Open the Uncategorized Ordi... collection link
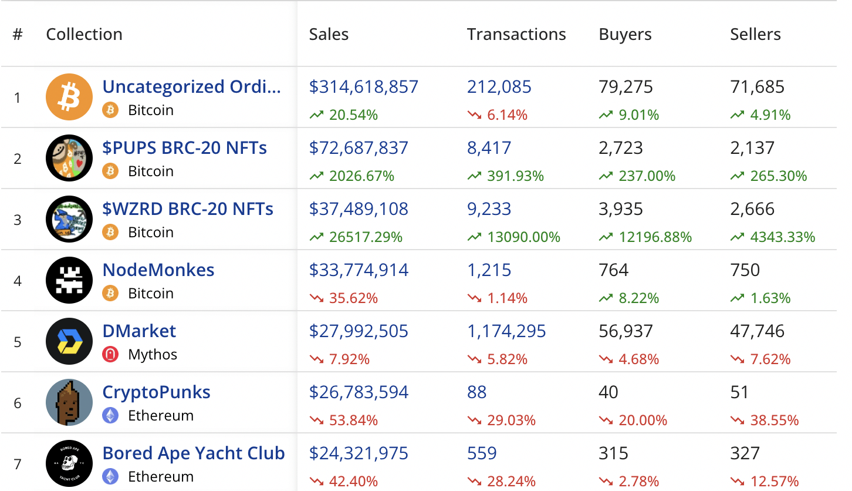The height and width of the screenshot is (491, 852). click(192, 87)
